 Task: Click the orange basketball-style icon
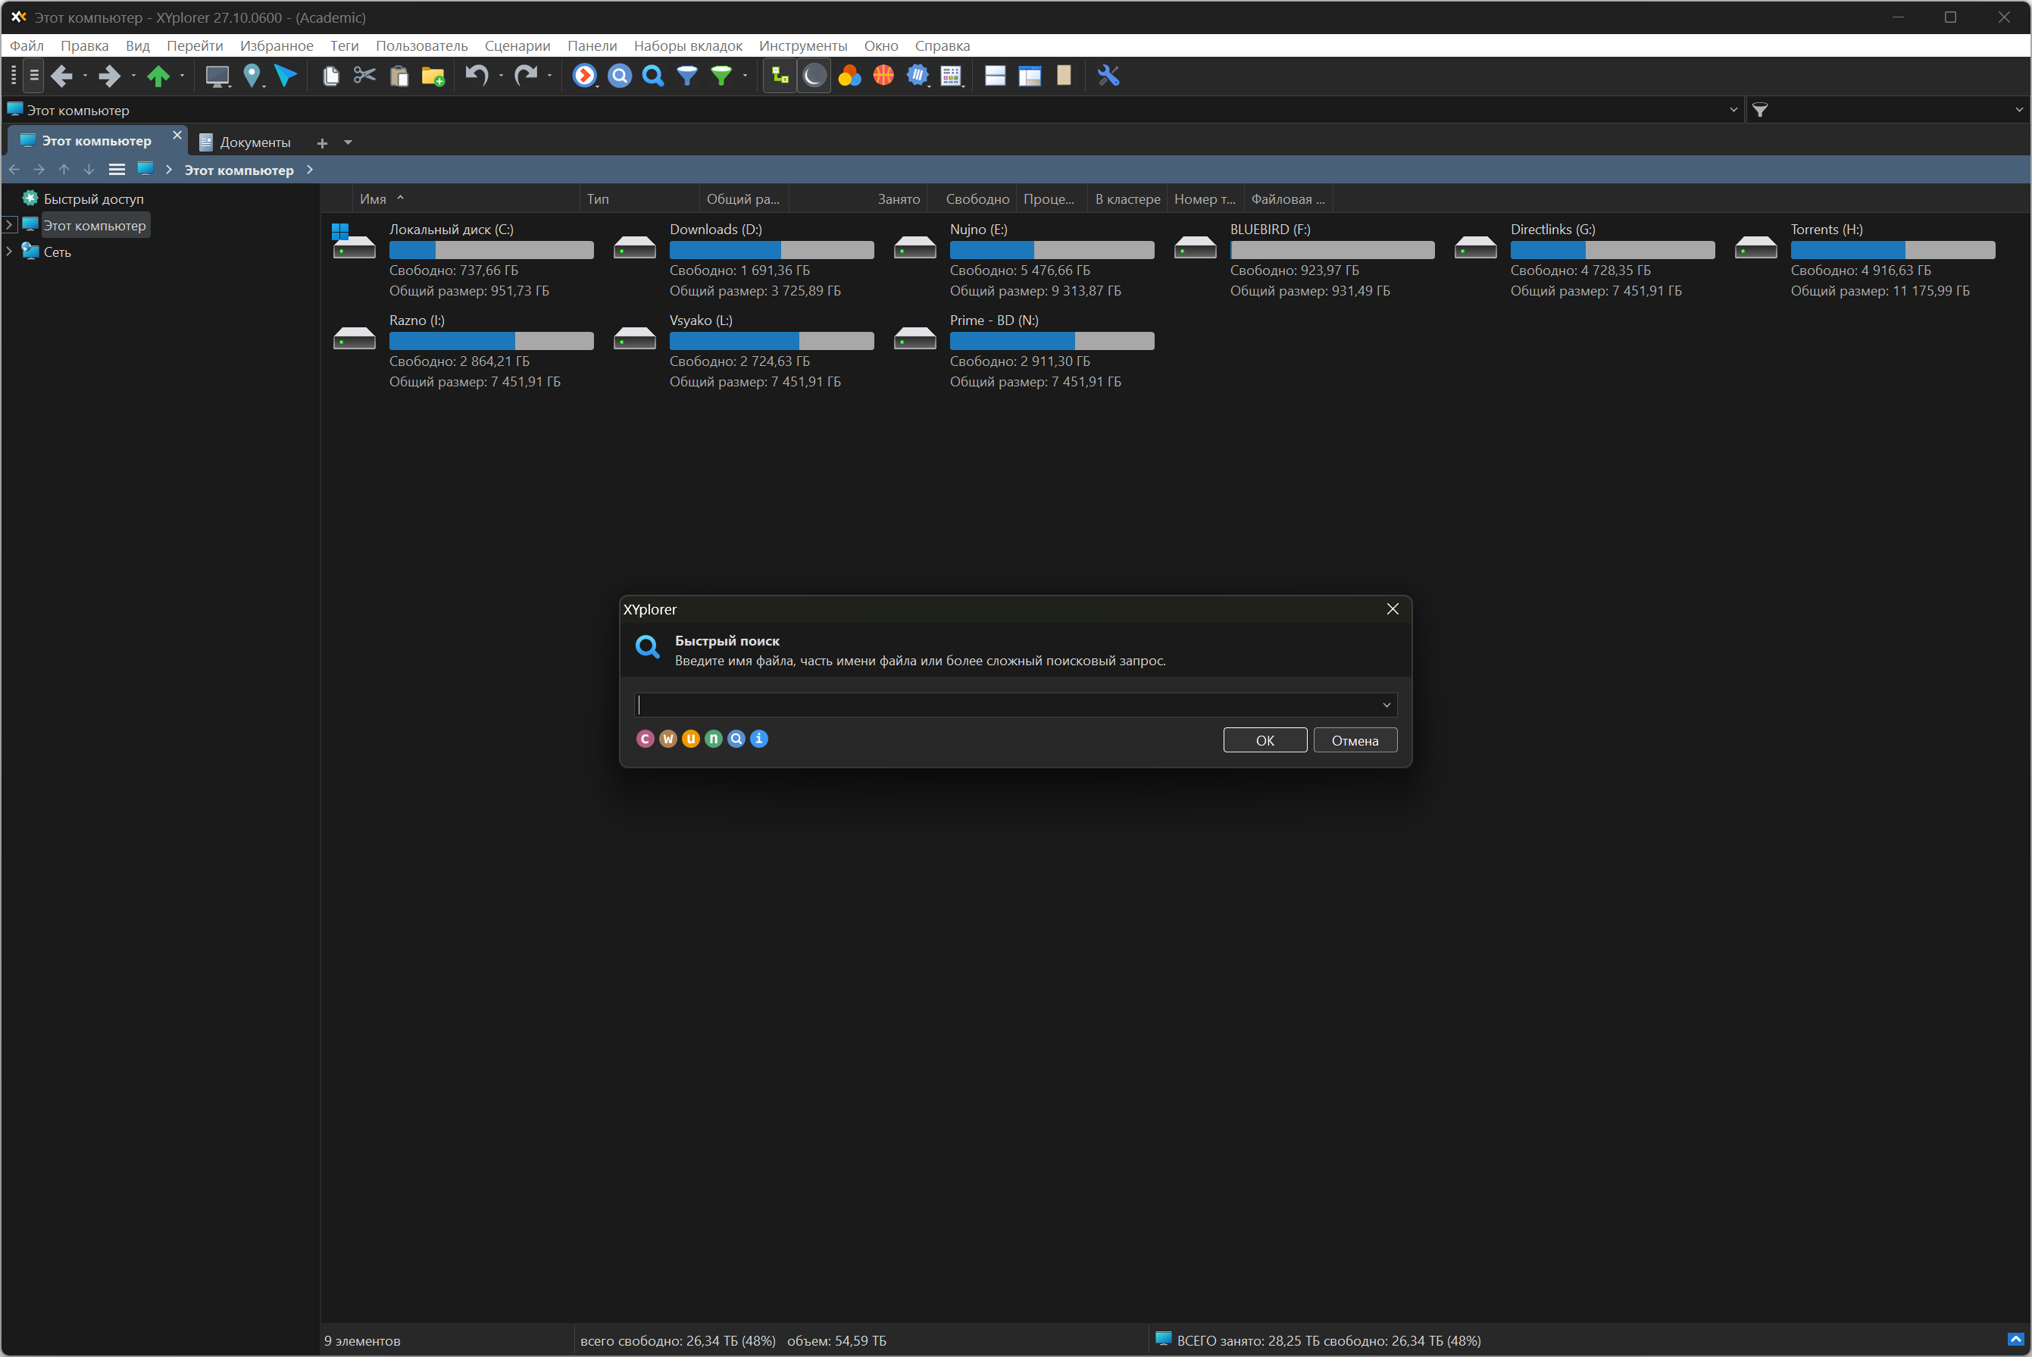click(883, 77)
